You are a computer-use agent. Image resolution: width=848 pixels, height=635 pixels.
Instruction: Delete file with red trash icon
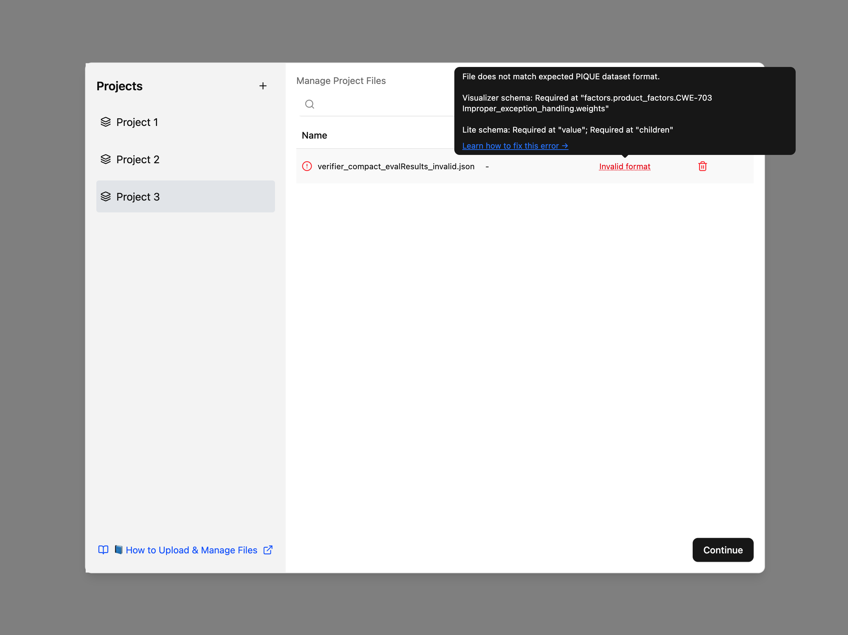(x=702, y=166)
